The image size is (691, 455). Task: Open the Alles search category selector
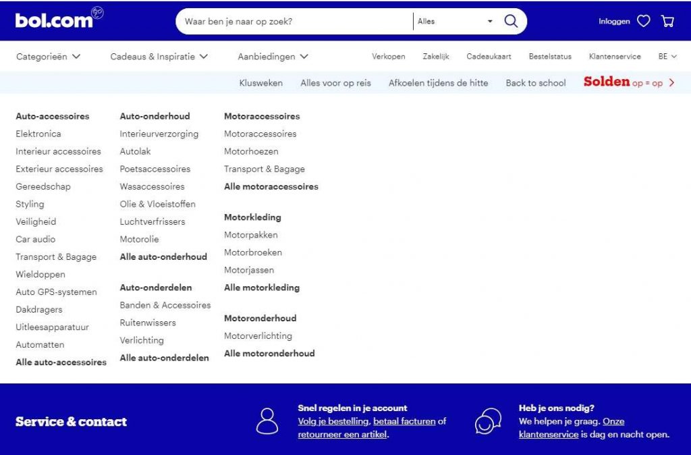(x=455, y=22)
